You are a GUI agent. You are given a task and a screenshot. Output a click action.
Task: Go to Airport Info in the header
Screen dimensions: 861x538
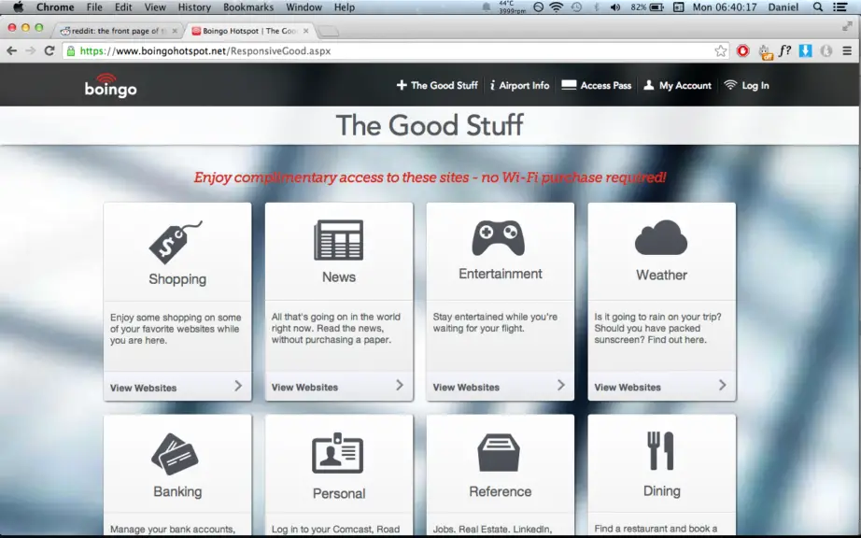[x=519, y=85]
